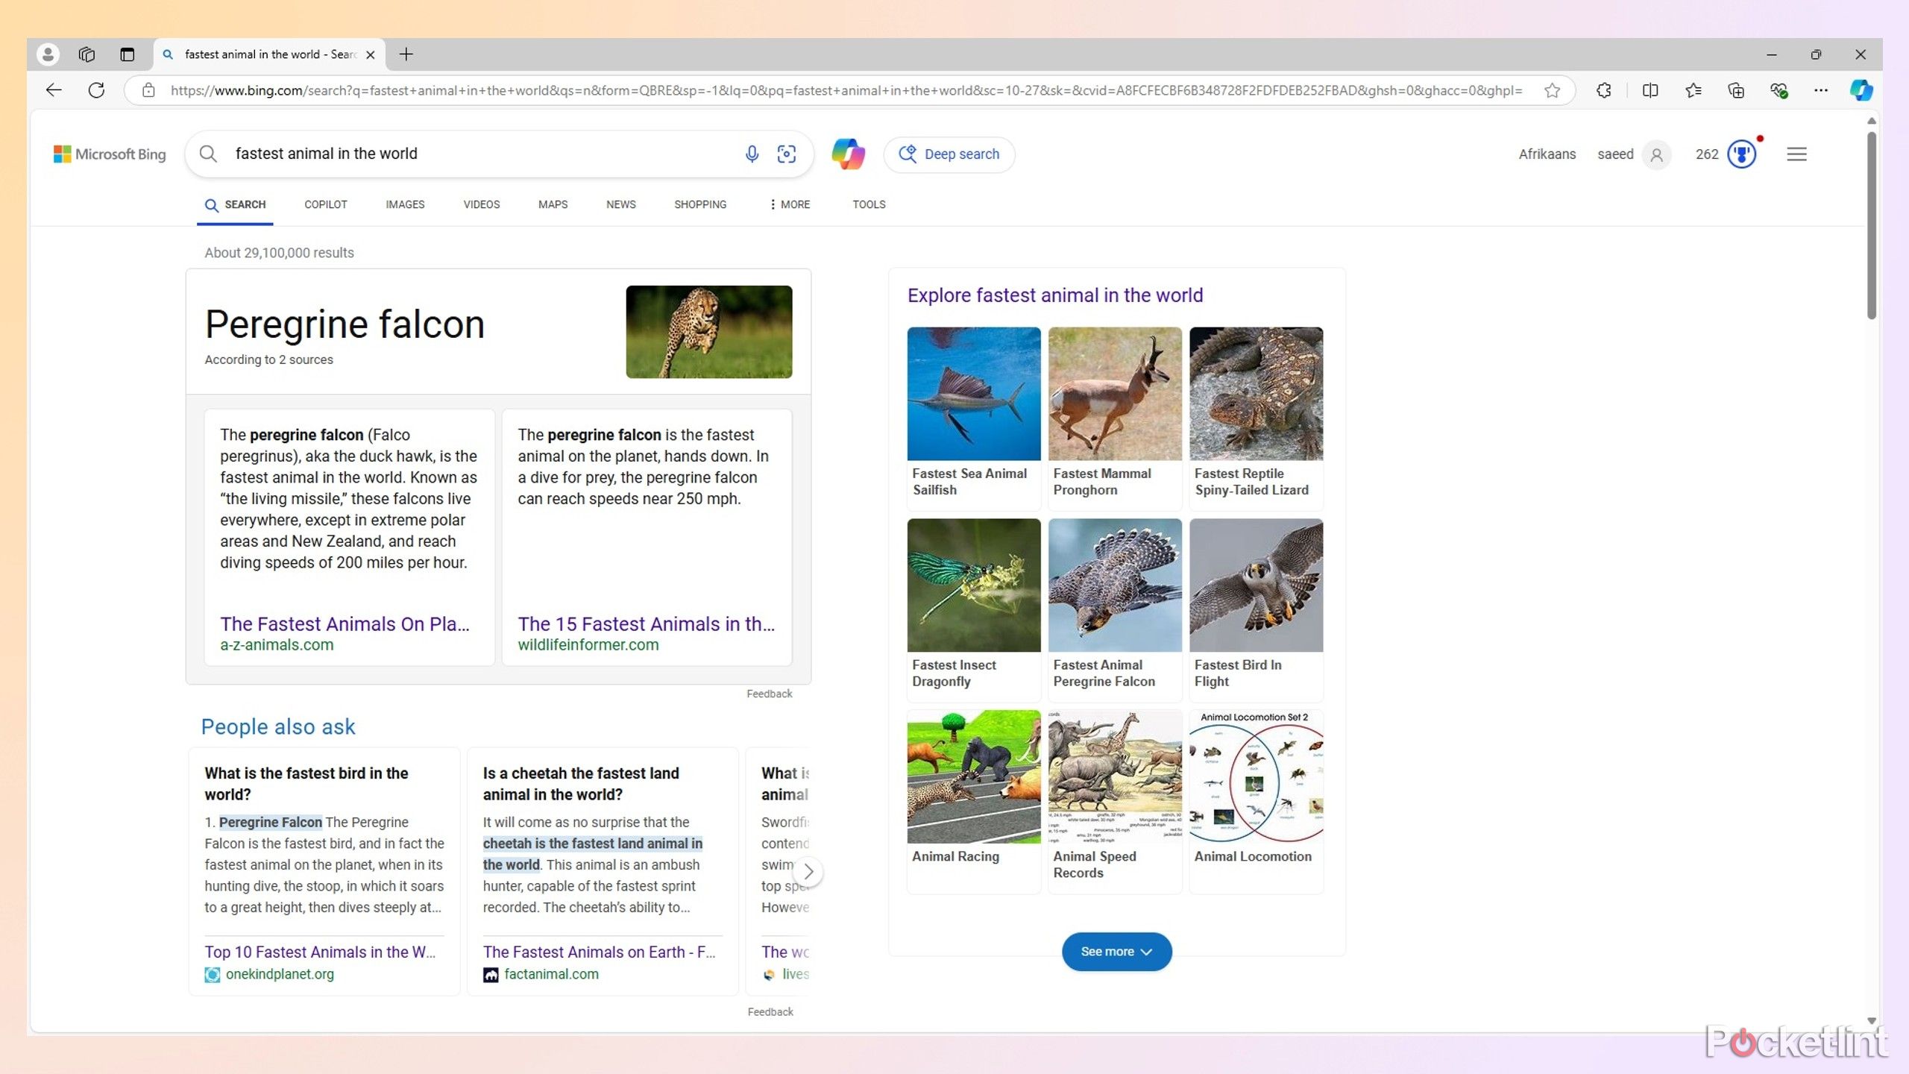Click the Fastest Bird In Flight thumbnail

point(1256,585)
